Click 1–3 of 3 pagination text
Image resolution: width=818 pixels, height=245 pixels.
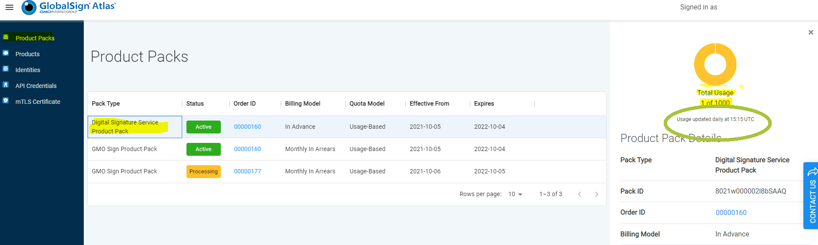tap(550, 194)
